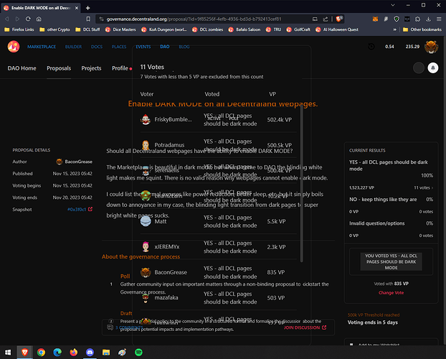The image size is (446, 359).
Task: Open the MetaMask extension icon
Action: [375, 19]
